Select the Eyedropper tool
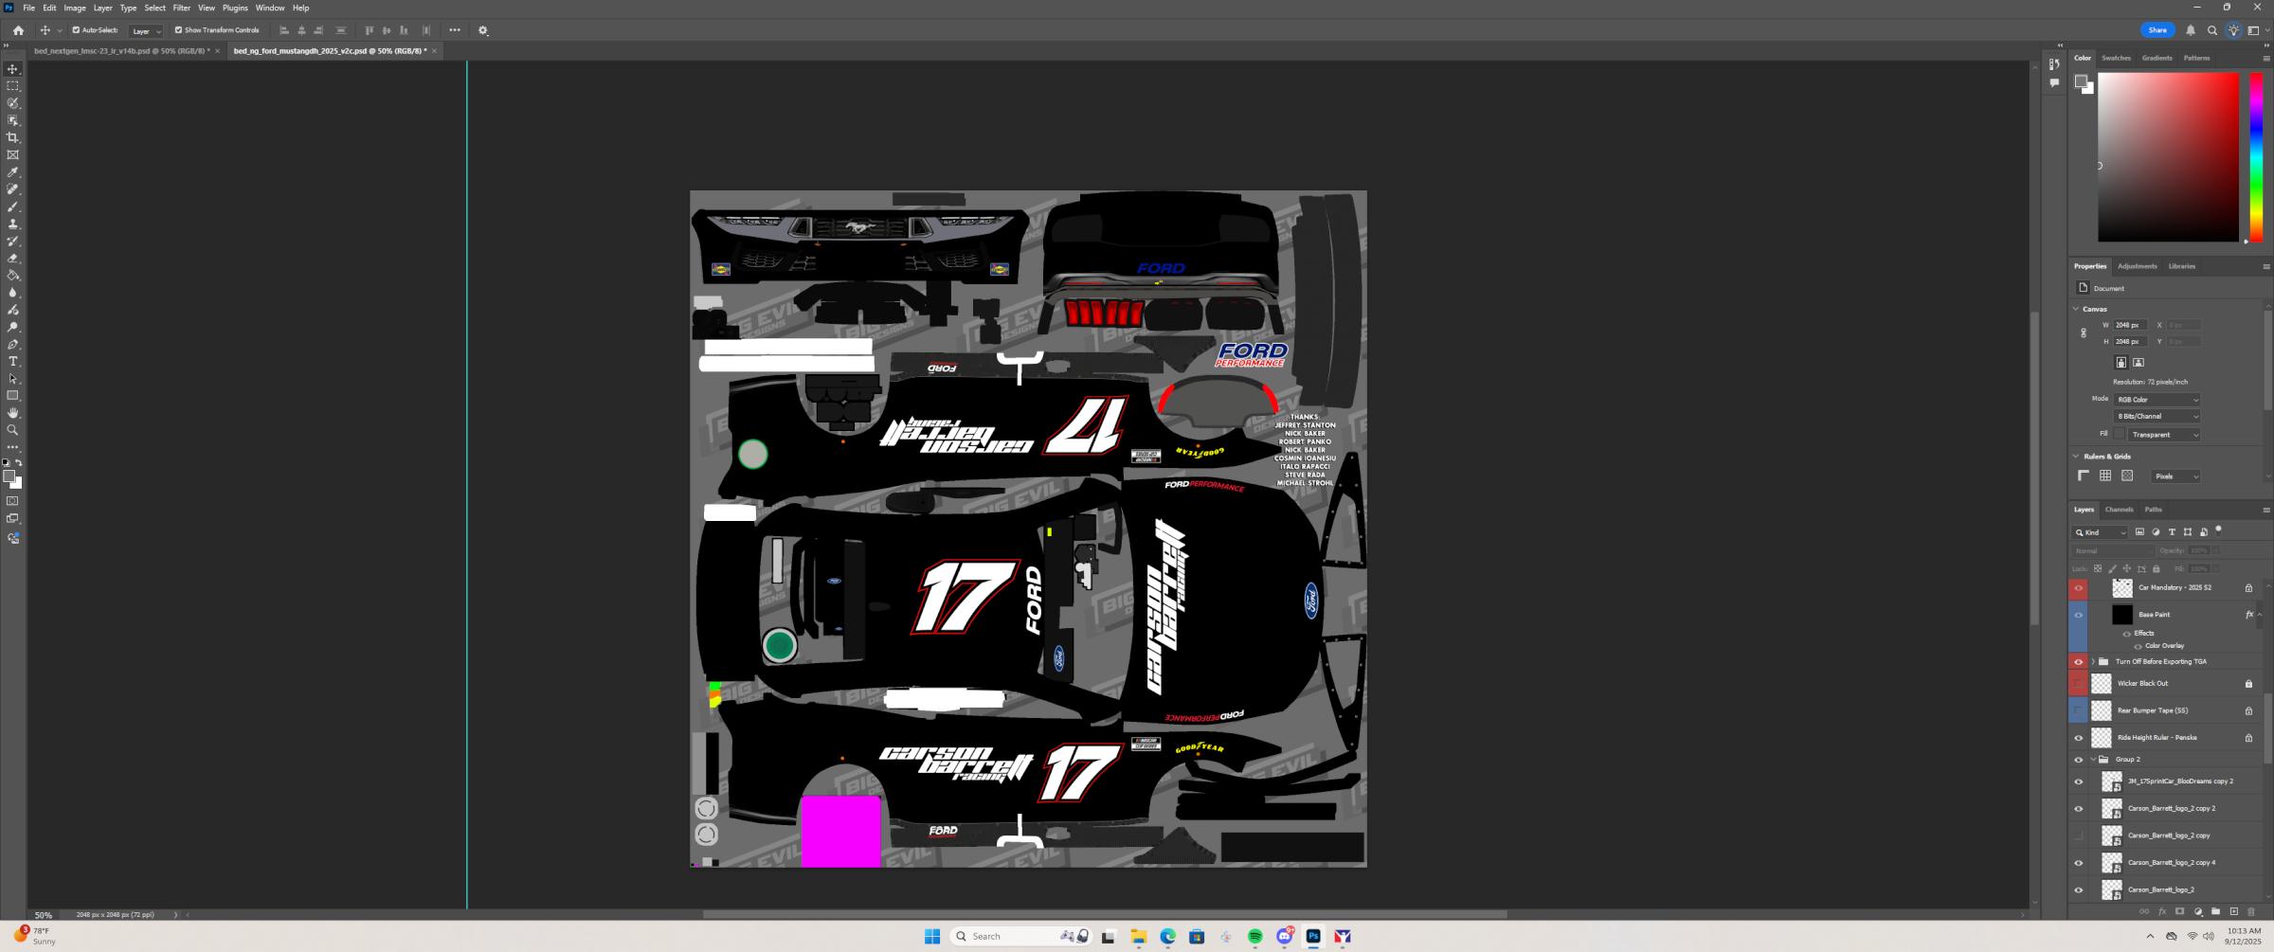The height and width of the screenshot is (952, 2274). pos(12,171)
